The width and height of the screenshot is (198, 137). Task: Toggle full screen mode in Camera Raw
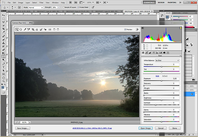137,29
